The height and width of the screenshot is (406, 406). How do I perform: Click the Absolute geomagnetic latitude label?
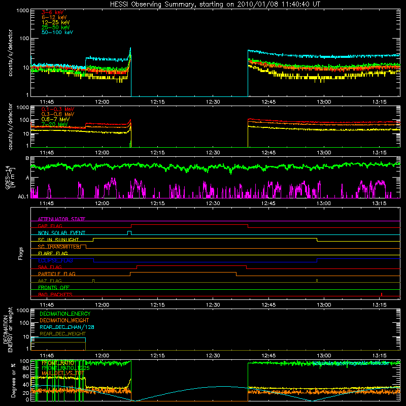(x=351, y=363)
